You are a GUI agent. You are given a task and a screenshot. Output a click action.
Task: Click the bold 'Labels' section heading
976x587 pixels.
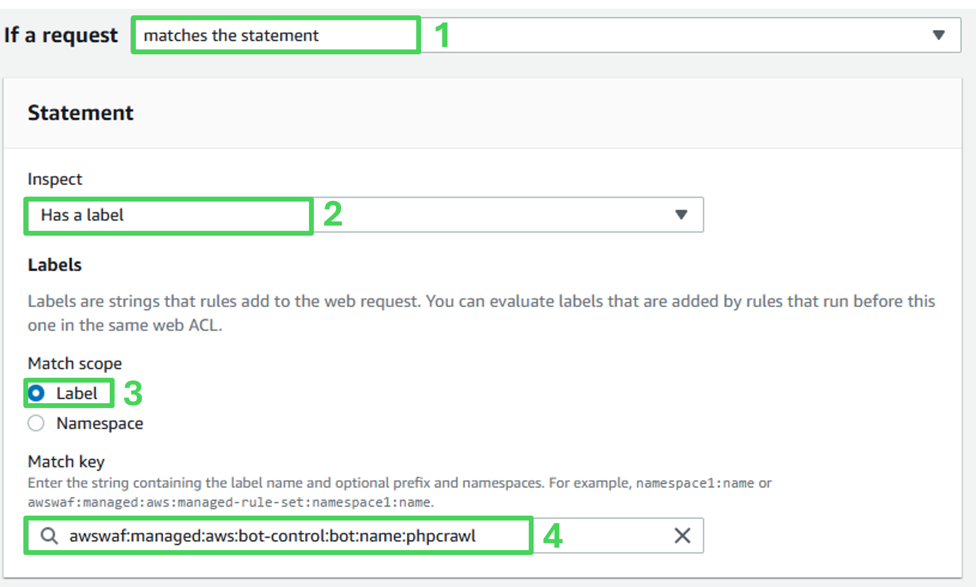pos(55,265)
